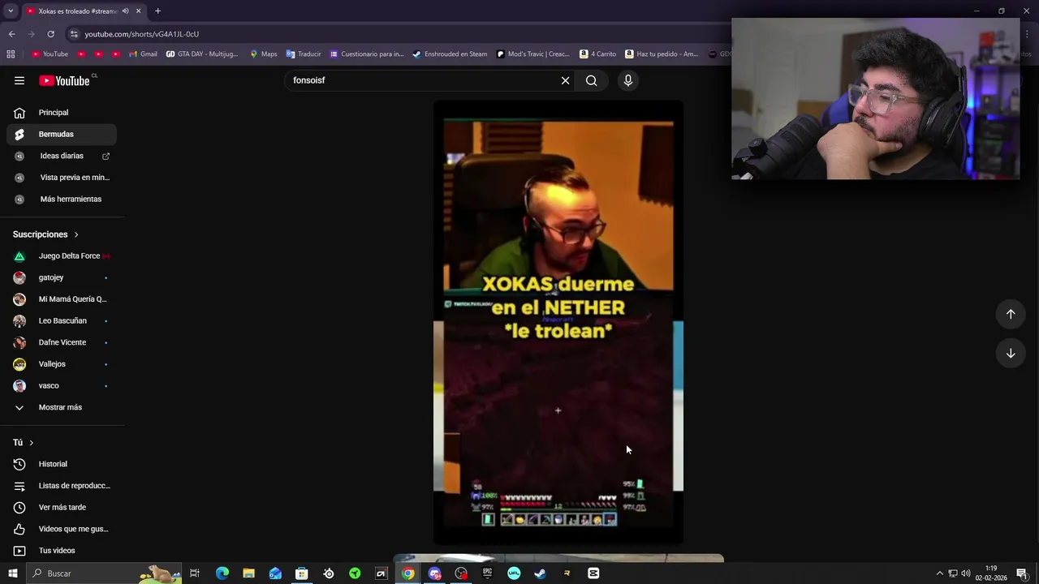The width and height of the screenshot is (1039, 584).
Task: Open Ver más tarde
Action: [x=62, y=508]
